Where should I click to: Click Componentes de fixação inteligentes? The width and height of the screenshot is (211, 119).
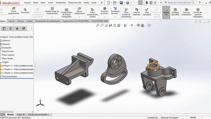pos(67,13)
